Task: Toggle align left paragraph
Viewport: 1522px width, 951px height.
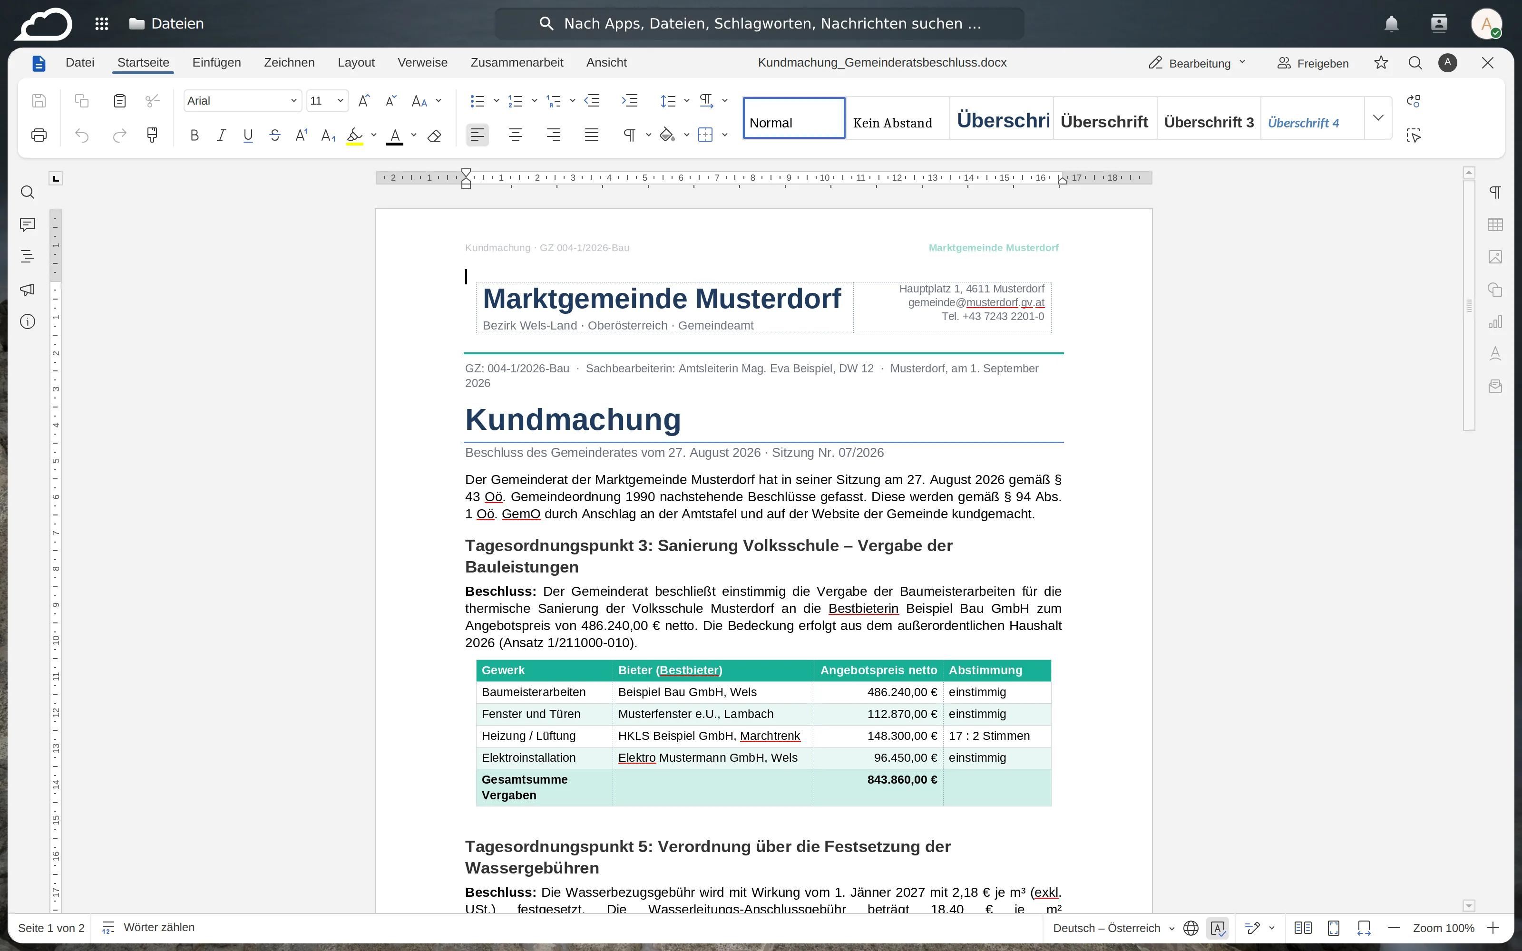Action: click(478, 135)
